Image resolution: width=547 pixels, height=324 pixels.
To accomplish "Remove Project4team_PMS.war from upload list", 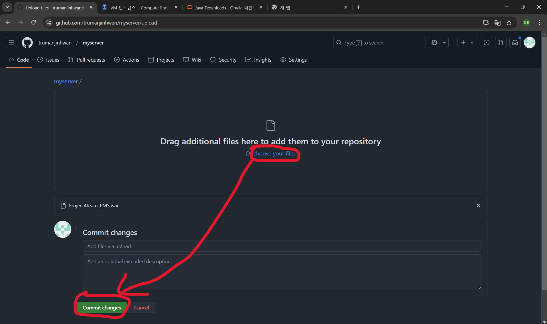I will tap(478, 206).
